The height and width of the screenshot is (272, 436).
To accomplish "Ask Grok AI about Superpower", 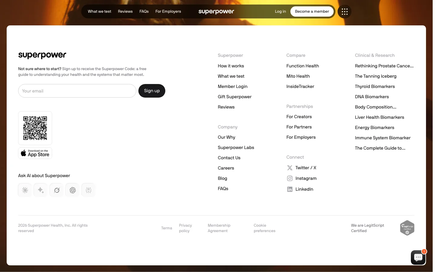I will coord(57,190).
